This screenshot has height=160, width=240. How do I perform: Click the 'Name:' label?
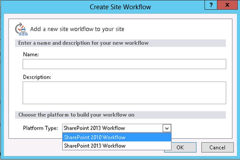[31, 54]
